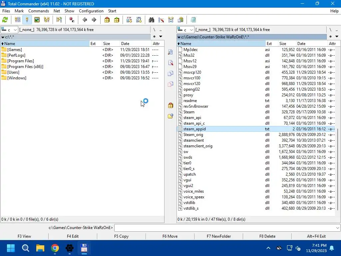The width and height of the screenshot is (341, 256).
Task: Click the Pack icon in middle bar
Action: tap(170, 106)
